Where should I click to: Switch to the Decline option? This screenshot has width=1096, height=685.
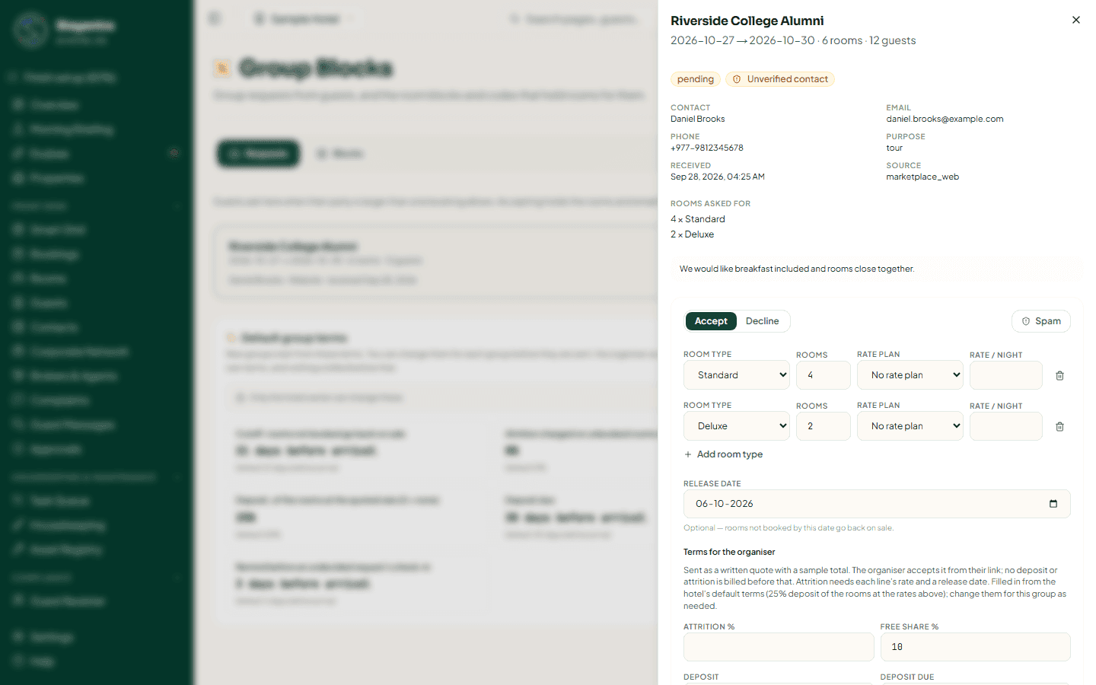pyautogui.click(x=762, y=321)
